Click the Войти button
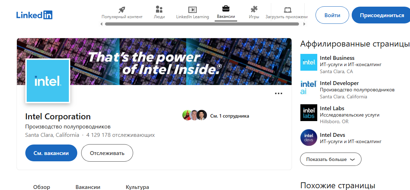This screenshot has height=190, width=410. 332,15
